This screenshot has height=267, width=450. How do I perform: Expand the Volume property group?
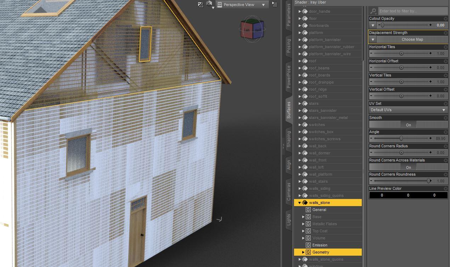(x=303, y=238)
